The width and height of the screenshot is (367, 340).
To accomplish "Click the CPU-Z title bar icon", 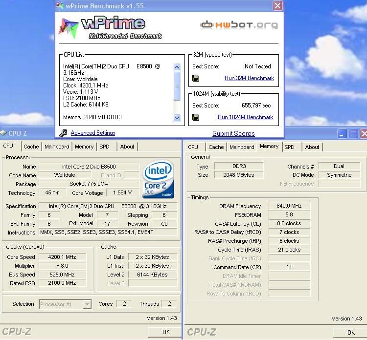I will point(3,133).
